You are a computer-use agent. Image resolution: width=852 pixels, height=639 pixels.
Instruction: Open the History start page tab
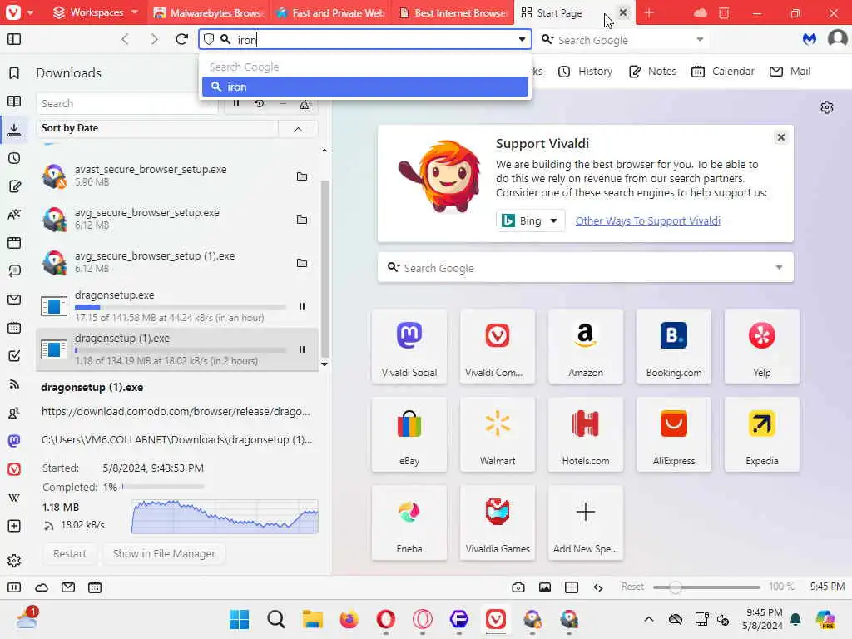[586, 72]
